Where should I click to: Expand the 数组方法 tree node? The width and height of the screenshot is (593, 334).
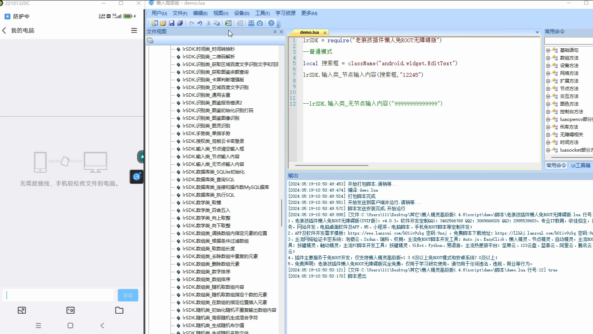point(548,58)
